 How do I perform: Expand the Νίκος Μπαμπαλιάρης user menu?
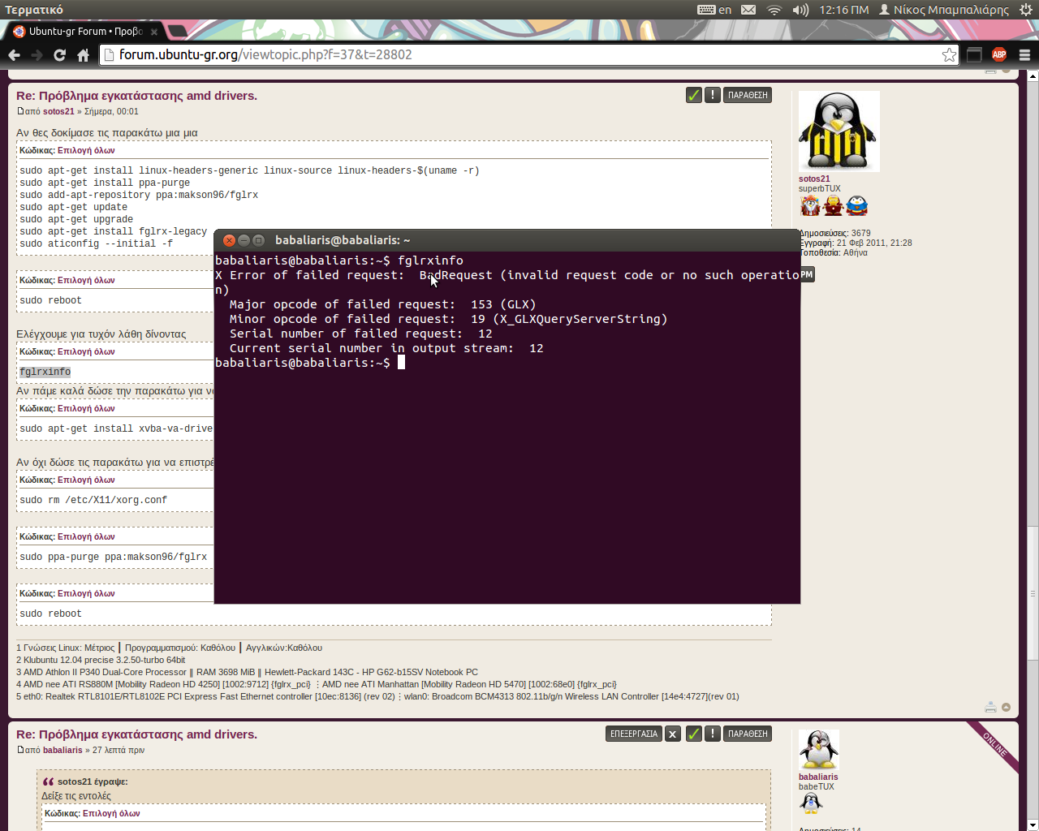(x=944, y=10)
